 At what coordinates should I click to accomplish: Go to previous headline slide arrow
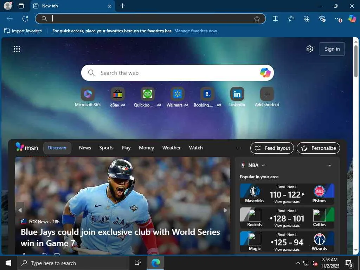click(20, 210)
